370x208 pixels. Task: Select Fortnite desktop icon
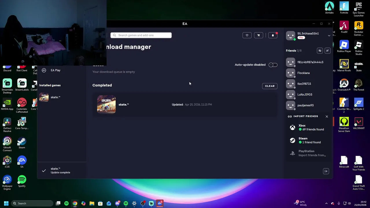click(344, 8)
